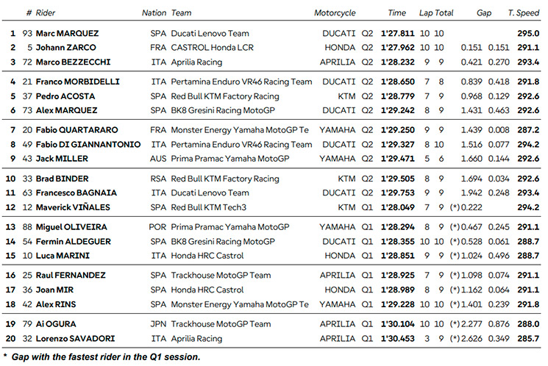Click the Motorcycle column header
Viewport: 548px width, 366px height.
tap(335, 13)
